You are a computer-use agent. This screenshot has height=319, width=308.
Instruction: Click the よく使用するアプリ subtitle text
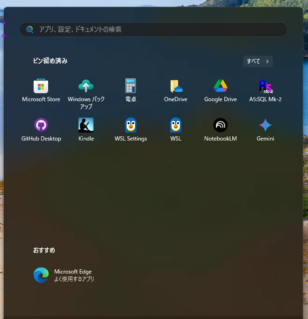point(74,279)
